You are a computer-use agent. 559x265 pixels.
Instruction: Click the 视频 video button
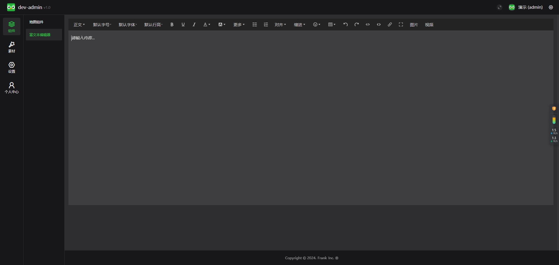point(429,25)
